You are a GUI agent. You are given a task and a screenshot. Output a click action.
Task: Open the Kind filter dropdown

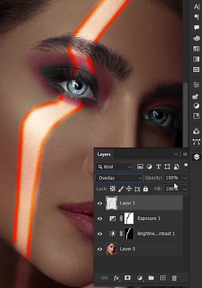(x=114, y=167)
